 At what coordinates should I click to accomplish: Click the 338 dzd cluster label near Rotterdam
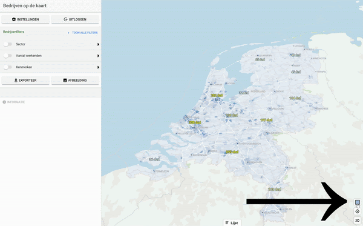[195, 122]
